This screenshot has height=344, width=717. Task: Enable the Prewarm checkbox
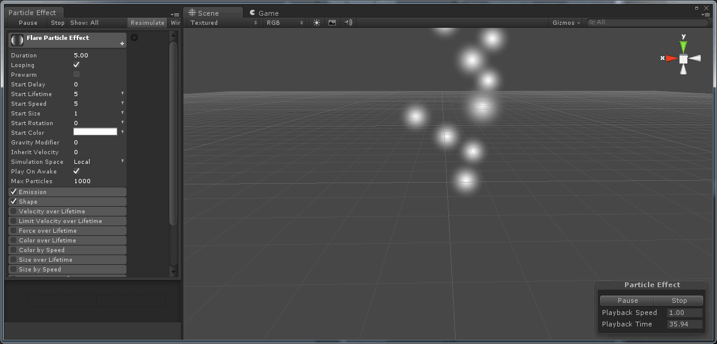[x=76, y=74]
